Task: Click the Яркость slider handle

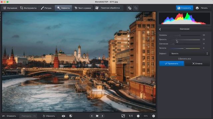Action: [x=176, y=40]
